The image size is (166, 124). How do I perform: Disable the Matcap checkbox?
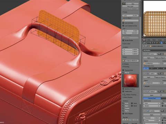tap(123, 73)
